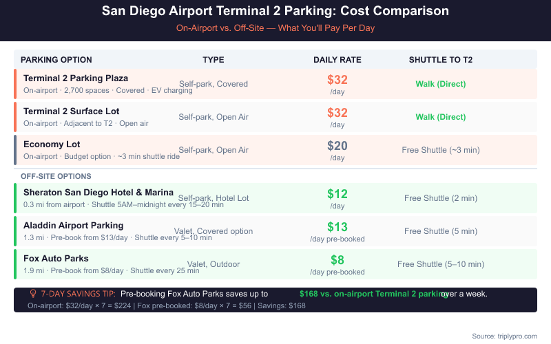Click the Terminal 2 Parking Plaza title
The height and width of the screenshot is (344, 551).
(x=75, y=78)
